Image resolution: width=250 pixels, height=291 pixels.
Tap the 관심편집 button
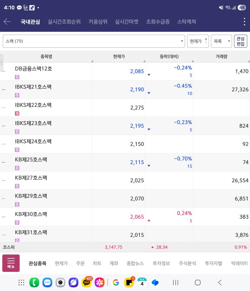pos(241,41)
